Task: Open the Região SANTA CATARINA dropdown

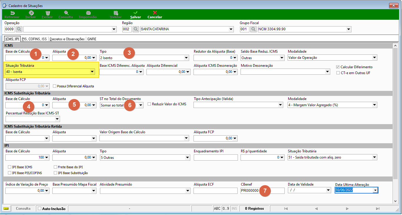Action: (231, 29)
